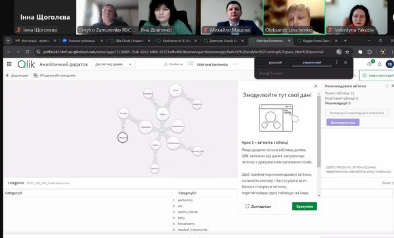Bookmark page with the star icon

point(347,52)
